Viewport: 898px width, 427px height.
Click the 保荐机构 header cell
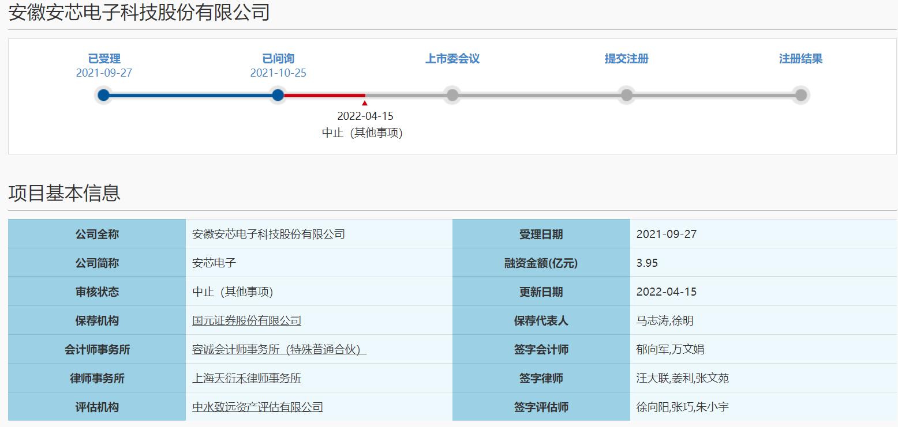97,320
